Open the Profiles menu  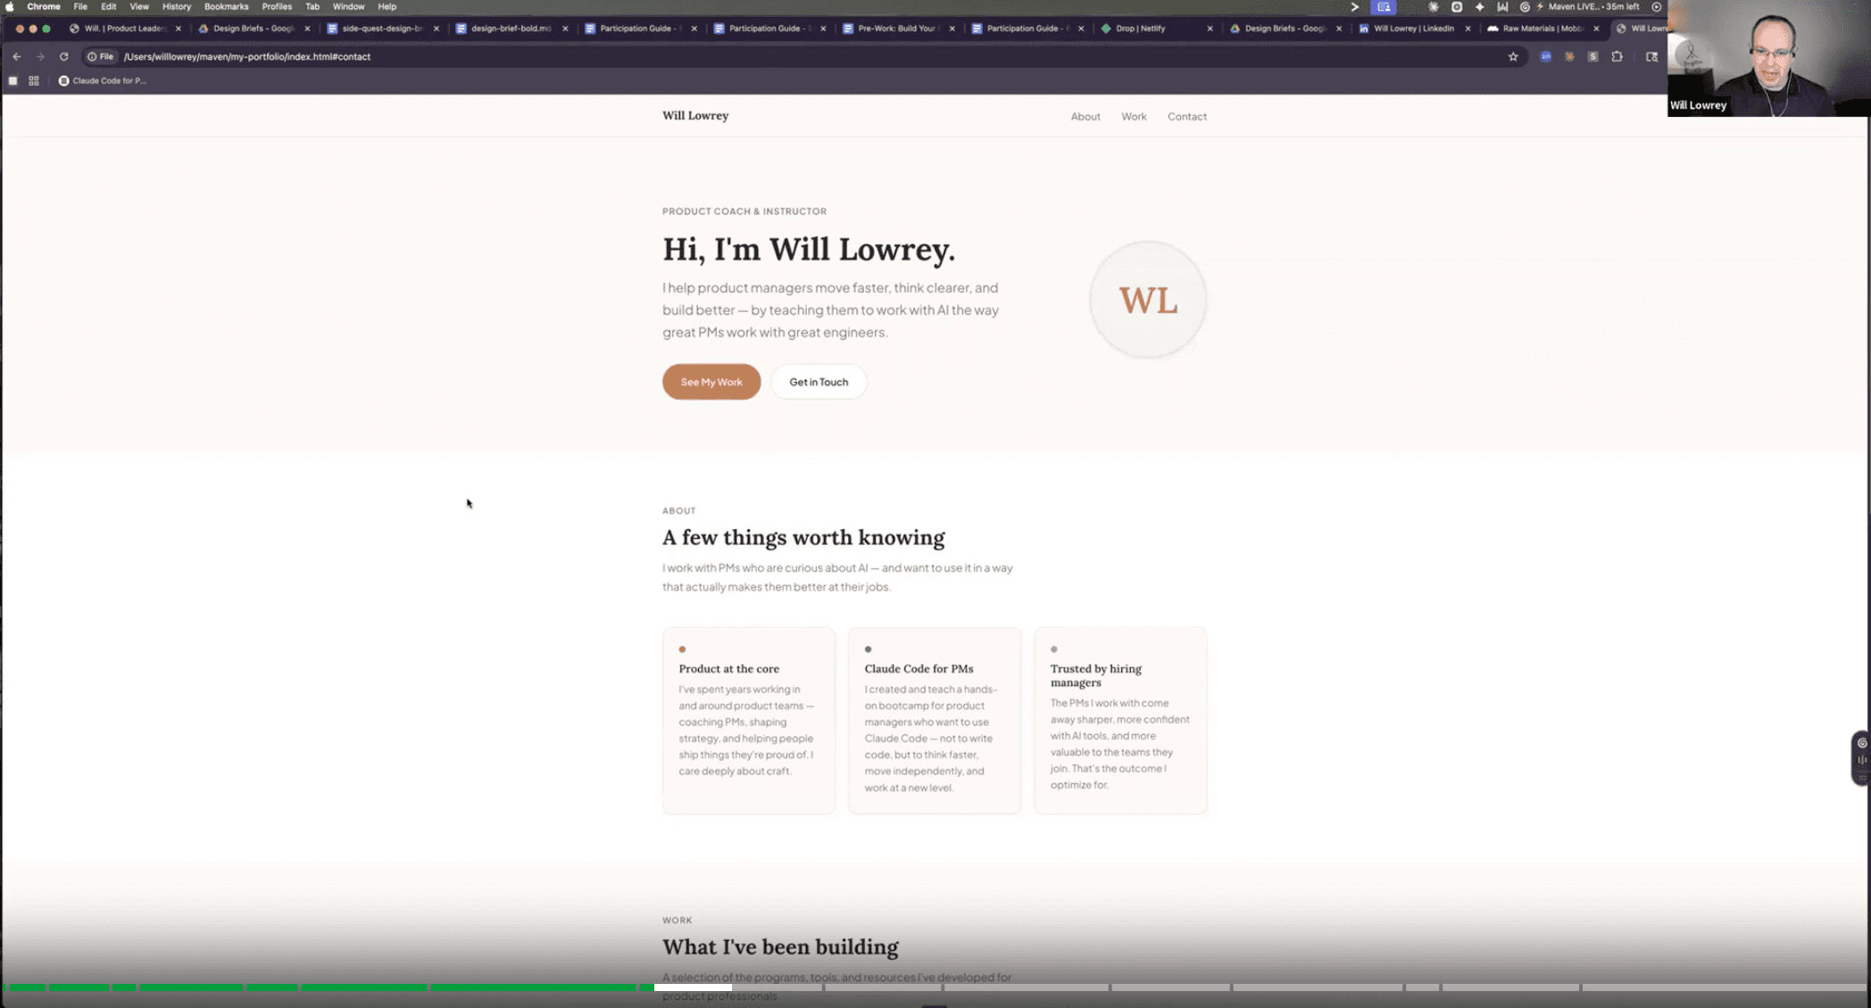coord(277,6)
